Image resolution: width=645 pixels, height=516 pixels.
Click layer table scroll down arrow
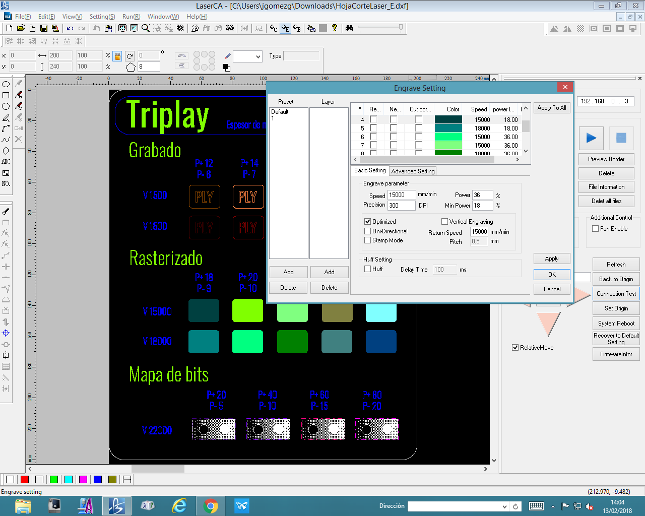(526, 151)
